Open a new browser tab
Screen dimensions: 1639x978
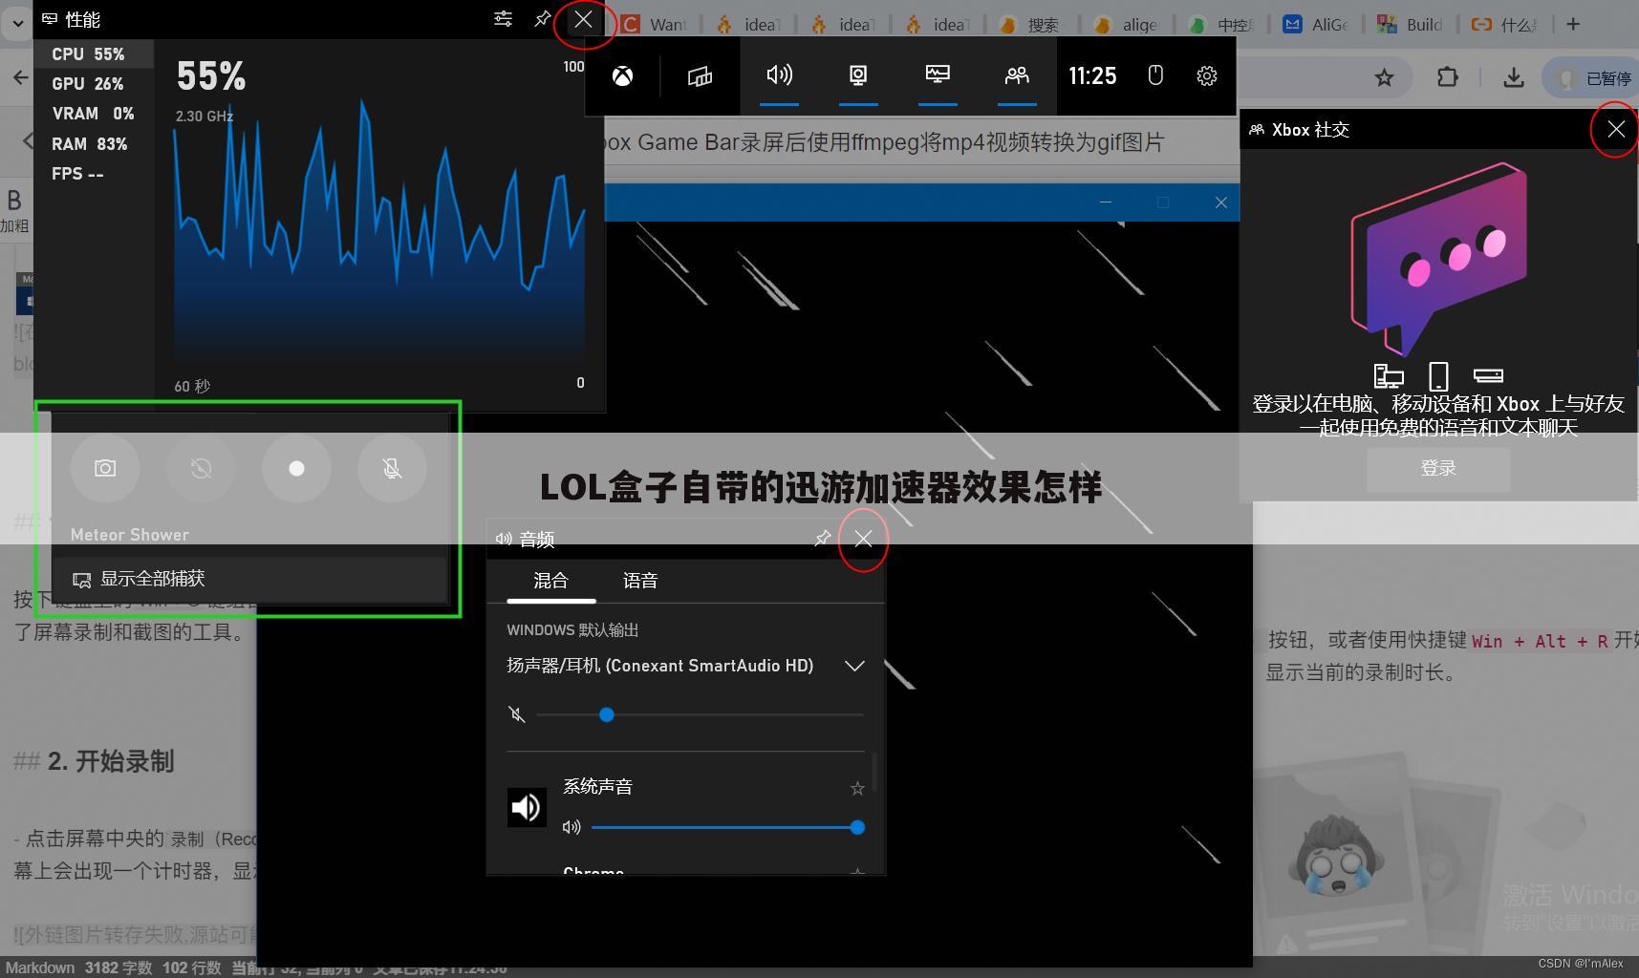(1573, 24)
